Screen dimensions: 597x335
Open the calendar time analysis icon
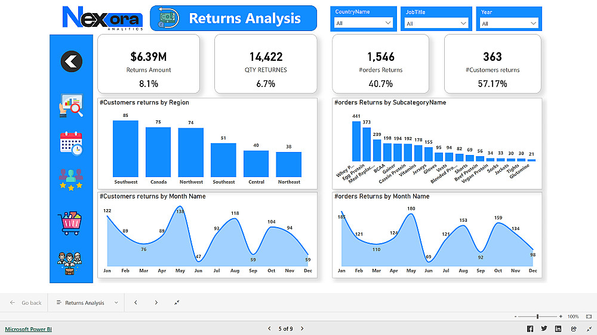click(x=71, y=143)
